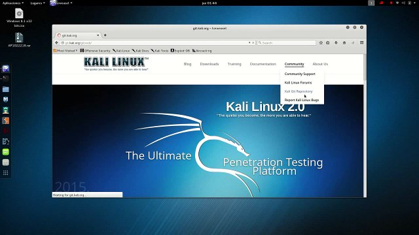Open the green notes dock icon
Viewport: 419px width, 235px height.
[x=6, y=152]
